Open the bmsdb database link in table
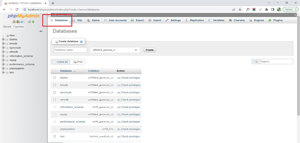Viewport: 300px width, 143px height. point(64,85)
